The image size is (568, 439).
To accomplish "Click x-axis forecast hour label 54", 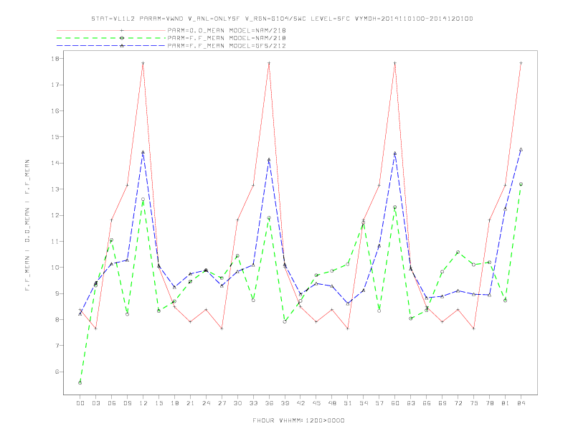I will coord(364,403).
